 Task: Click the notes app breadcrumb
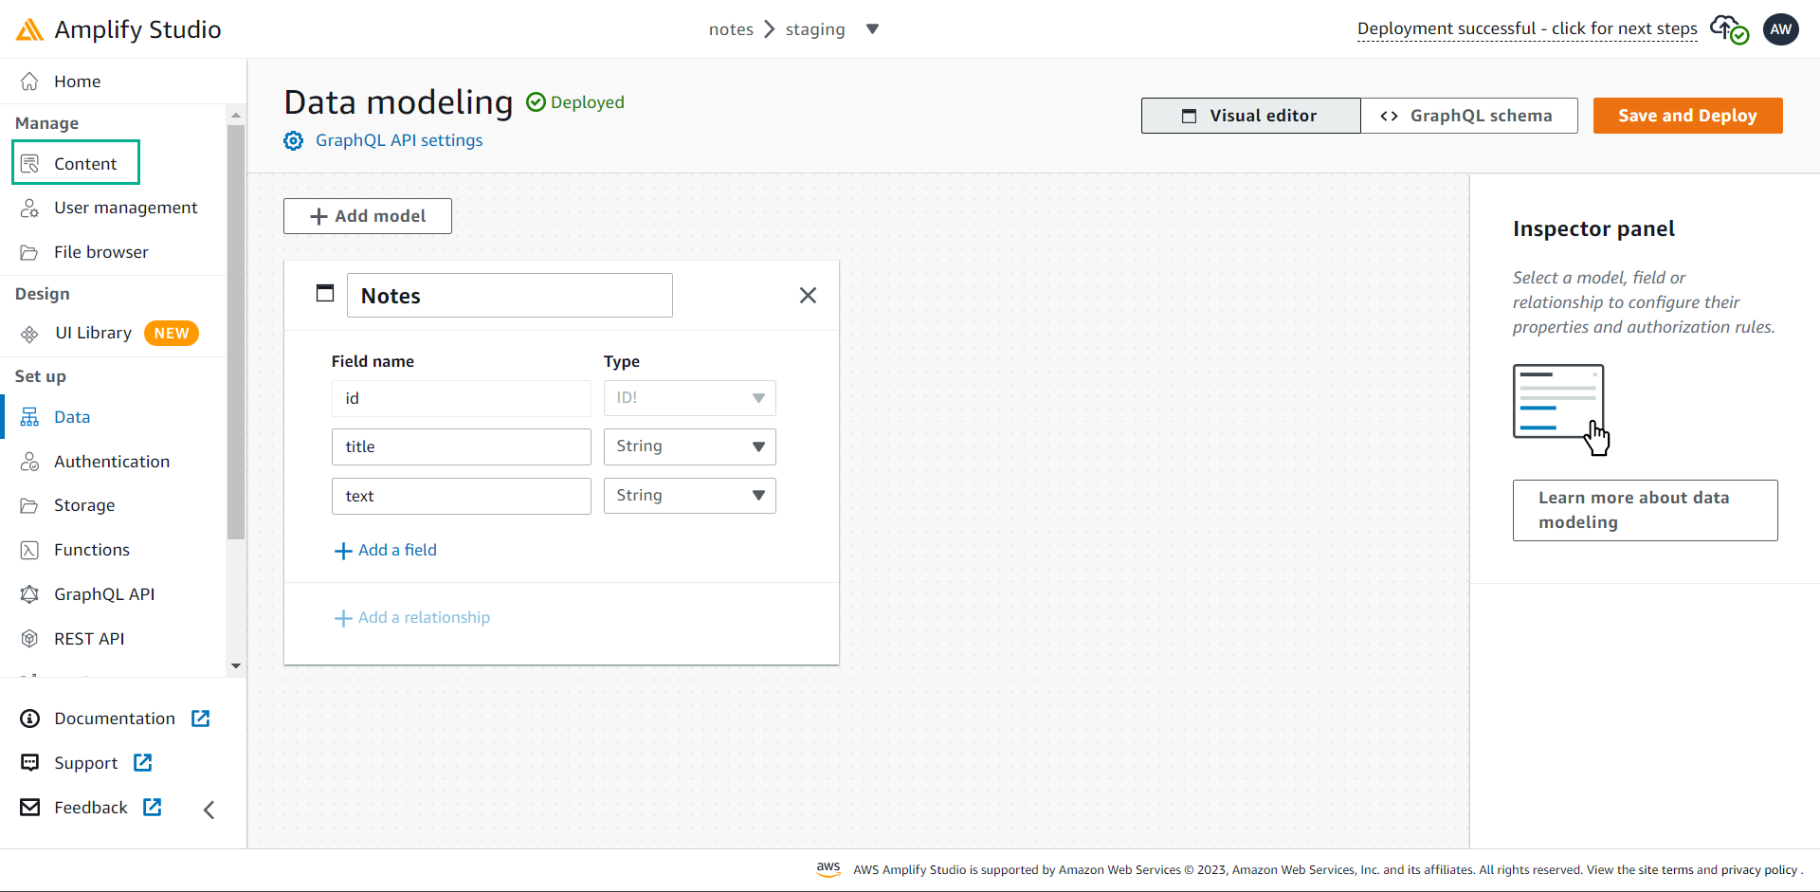[731, 29]
